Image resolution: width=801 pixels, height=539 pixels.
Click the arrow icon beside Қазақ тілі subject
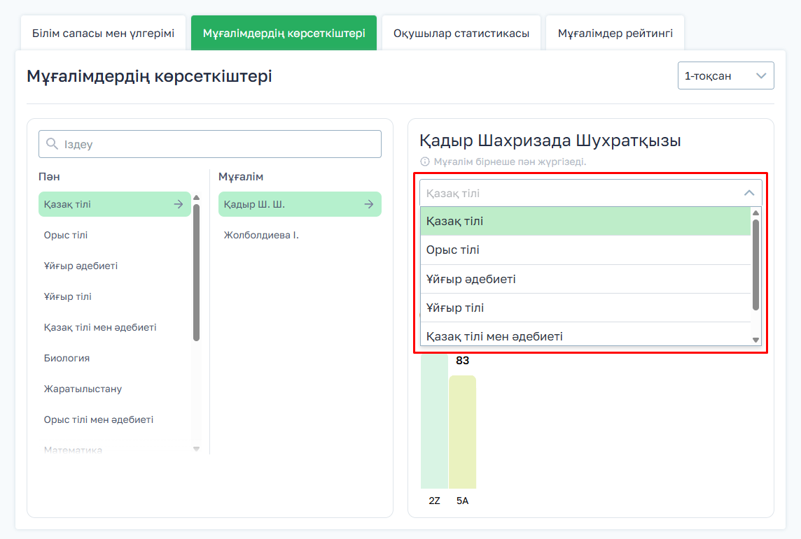click(x=179, y=204)
